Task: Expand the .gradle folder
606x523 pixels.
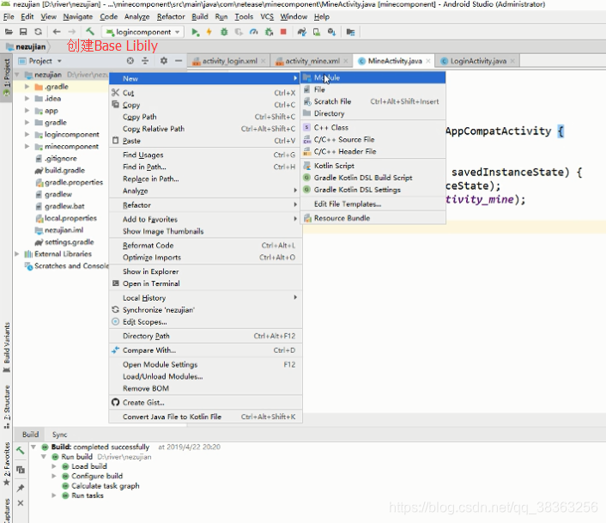Action: tap(27, 87)
